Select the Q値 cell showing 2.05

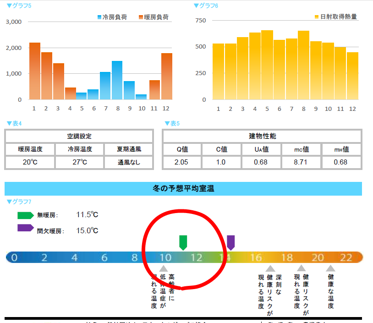pyautogui.click(x=182, y=162)
